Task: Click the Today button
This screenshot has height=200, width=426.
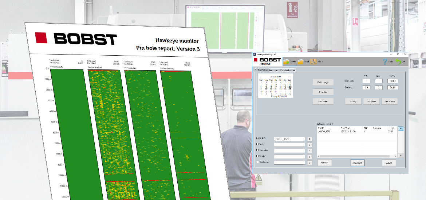Action: pos(353,101)
